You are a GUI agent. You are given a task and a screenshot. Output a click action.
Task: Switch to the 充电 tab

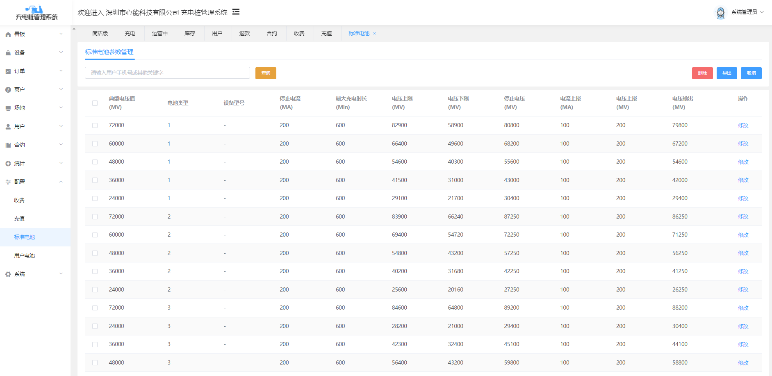coord(130,34)
